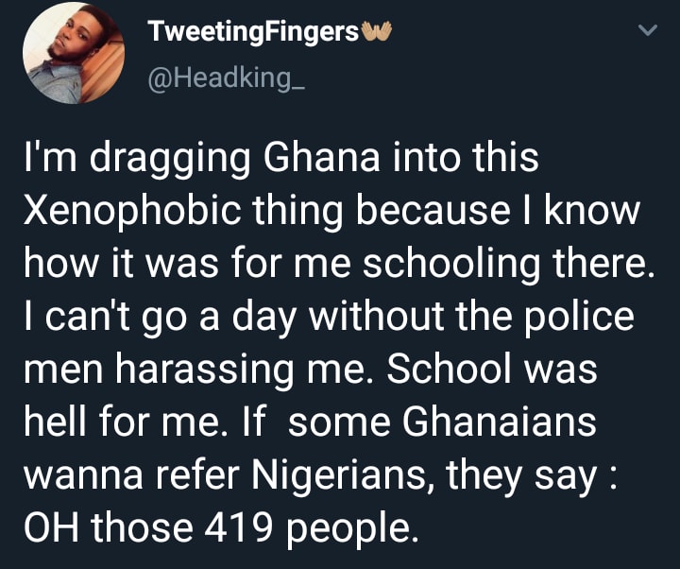
Task: Click the raised hands emoji beside name
Action: point(377,31)
